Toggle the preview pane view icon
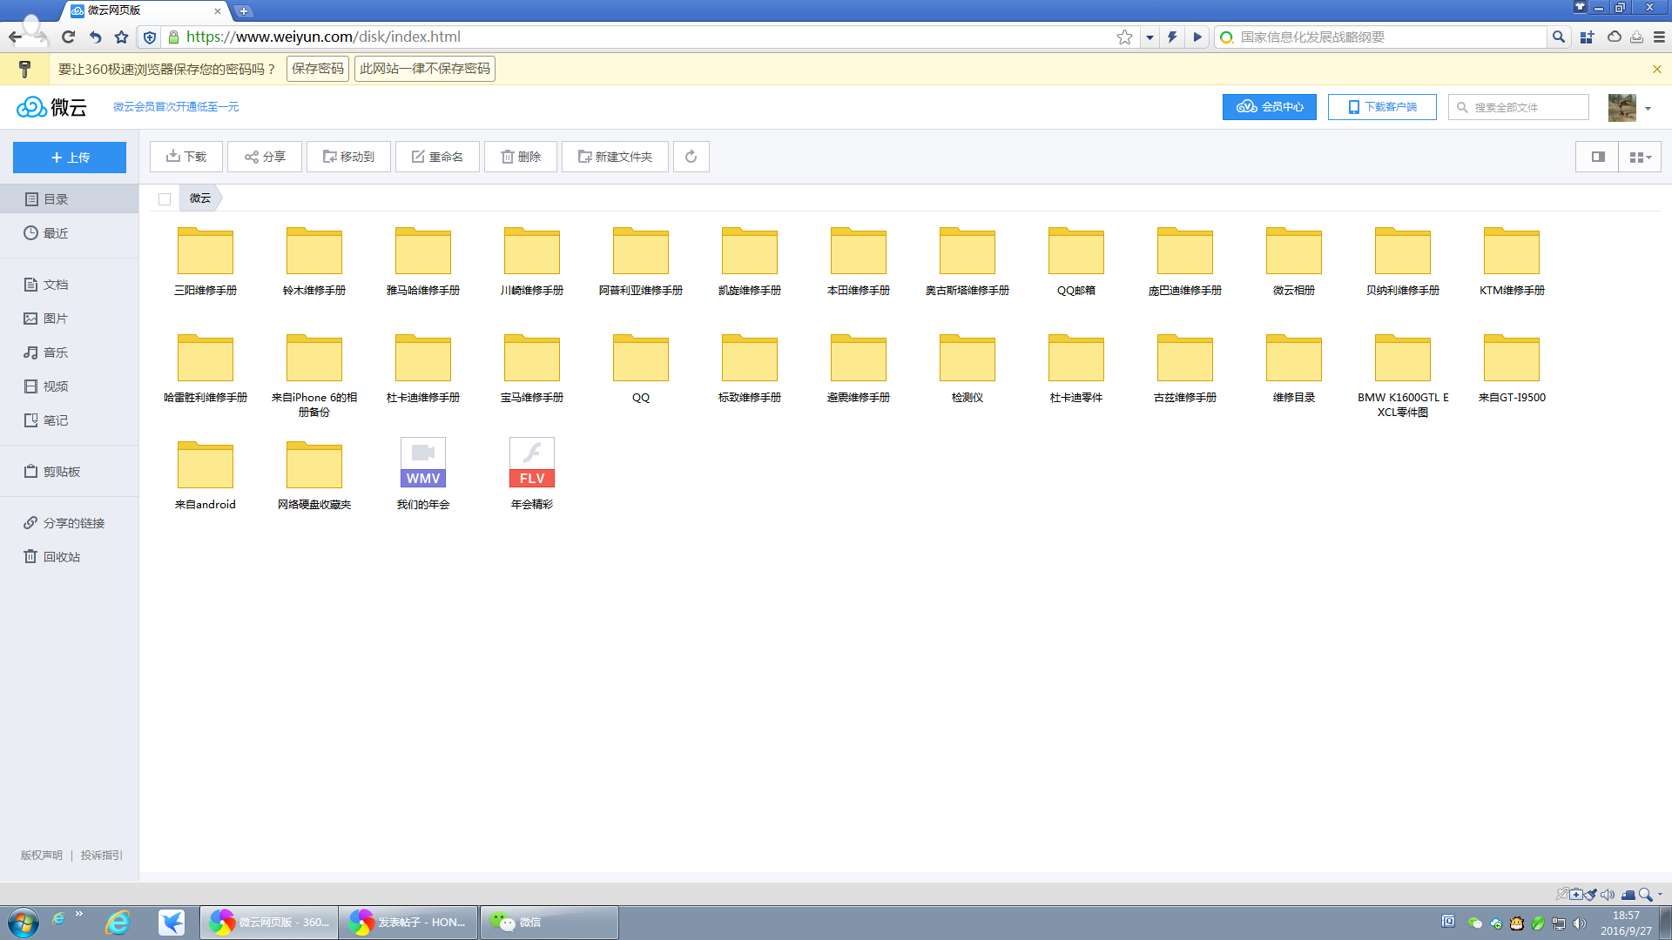This screenshot has height=940, width=1672. [x=1598, y=157]
